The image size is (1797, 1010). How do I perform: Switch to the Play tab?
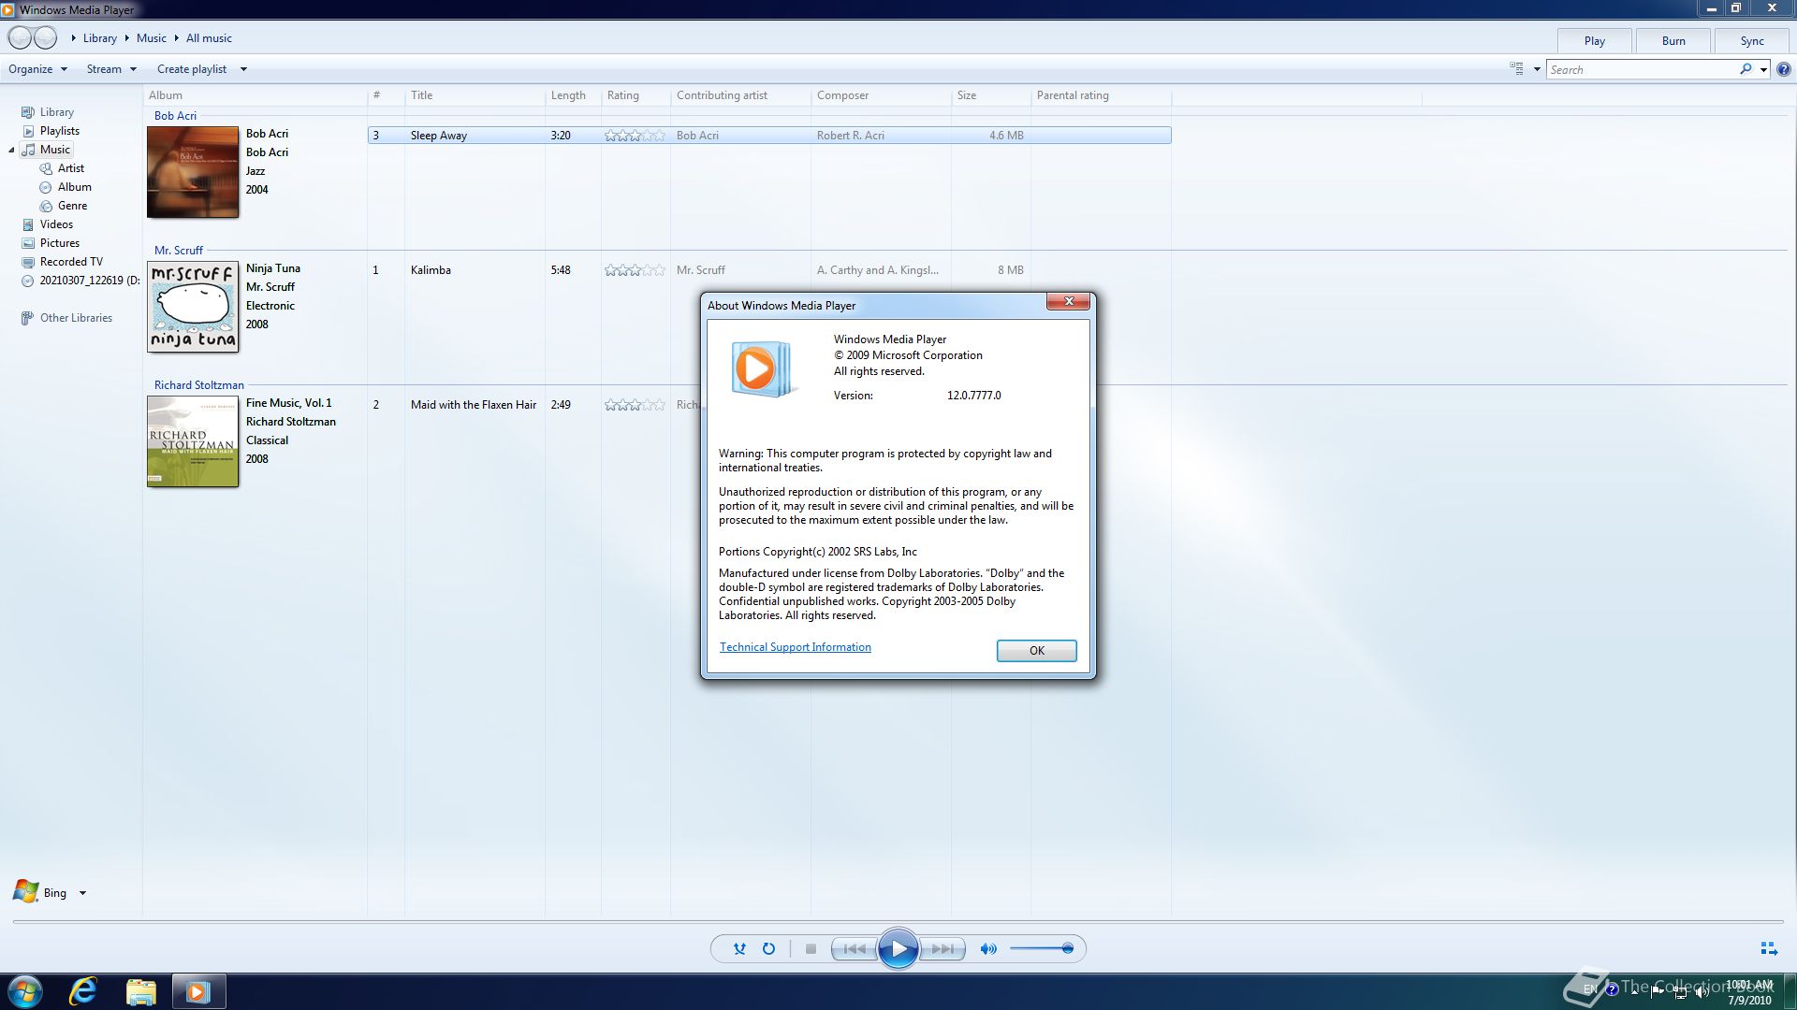1595,41
